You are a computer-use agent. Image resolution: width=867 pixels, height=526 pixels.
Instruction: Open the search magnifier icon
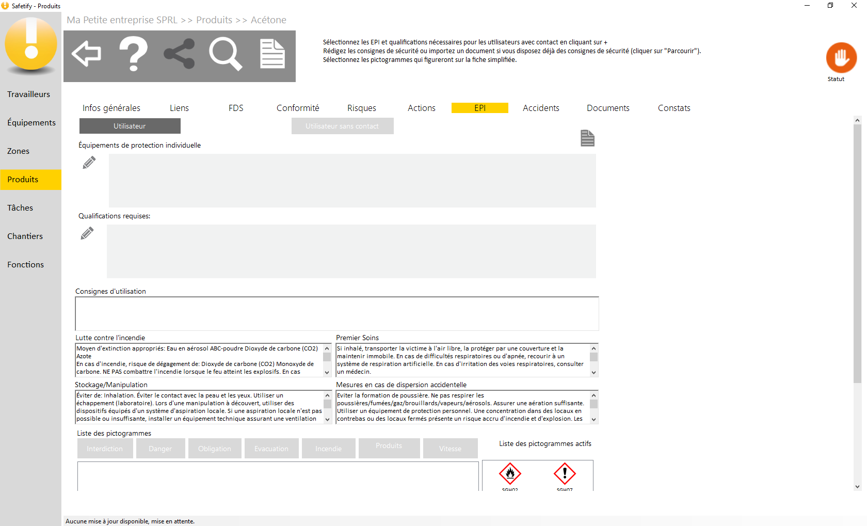point(226,54)
